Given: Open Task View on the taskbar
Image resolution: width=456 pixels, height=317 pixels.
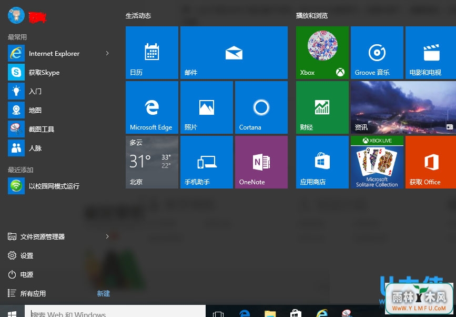Looking at the screenshot, I should pos(218,313).
